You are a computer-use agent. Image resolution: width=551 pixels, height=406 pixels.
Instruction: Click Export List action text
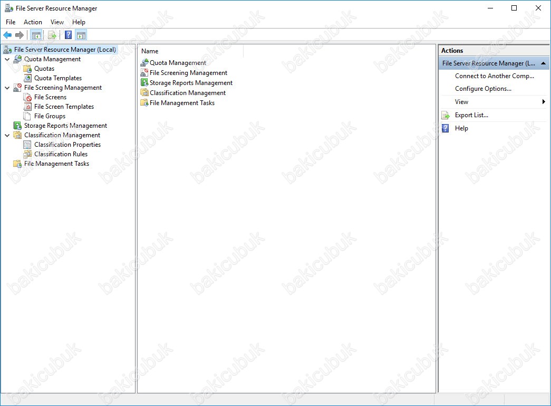click(x=471, y=115)
